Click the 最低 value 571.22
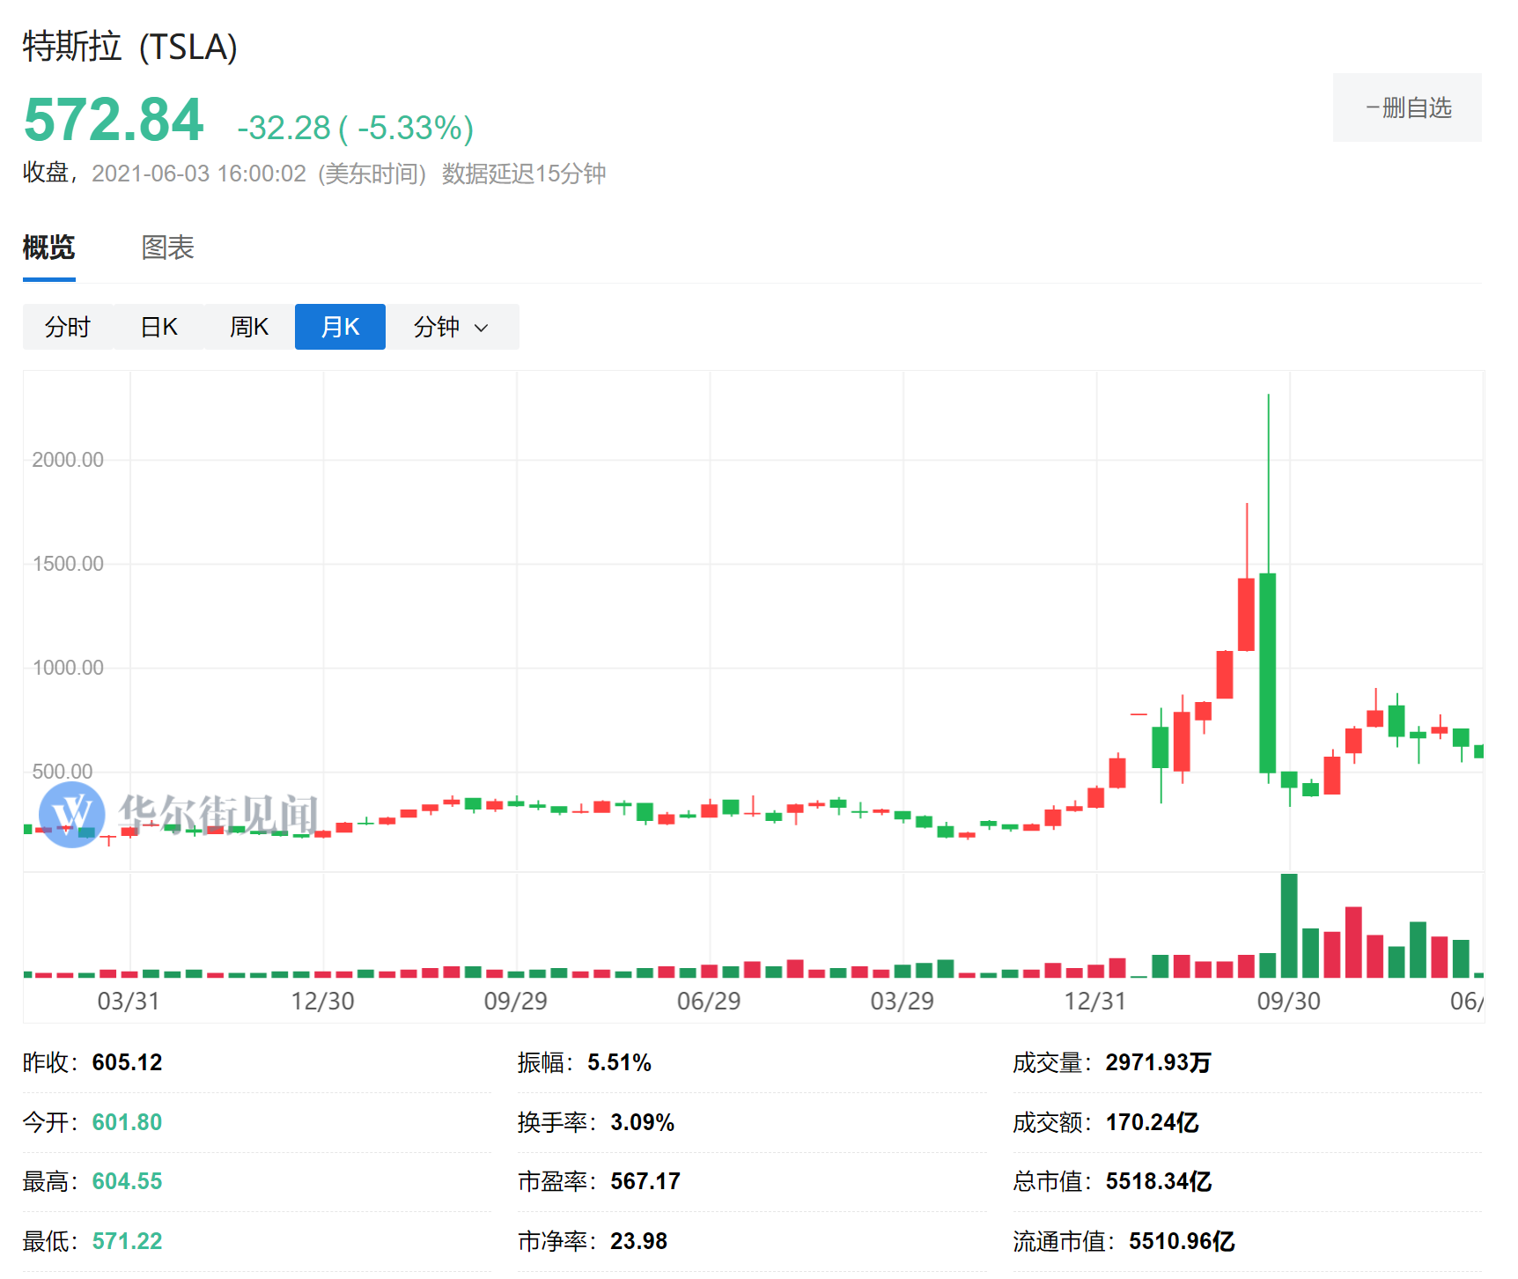1518x1279 pixels. pos(128,1241)
